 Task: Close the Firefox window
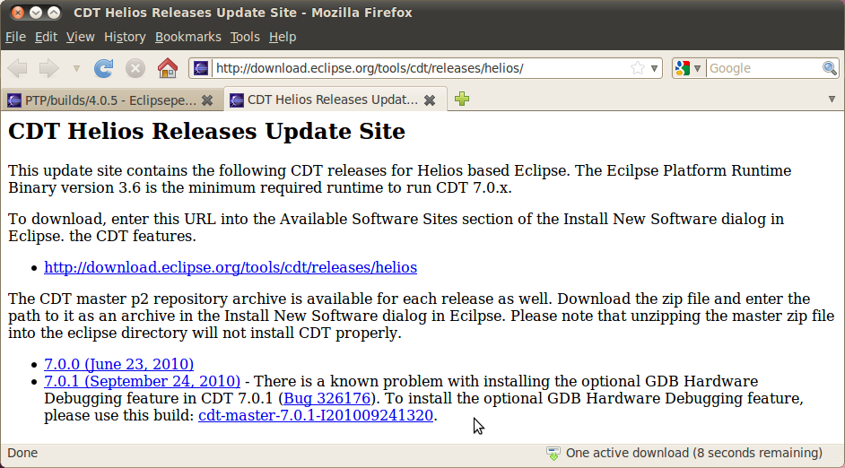pyautogui.click(x=18, y=13)
